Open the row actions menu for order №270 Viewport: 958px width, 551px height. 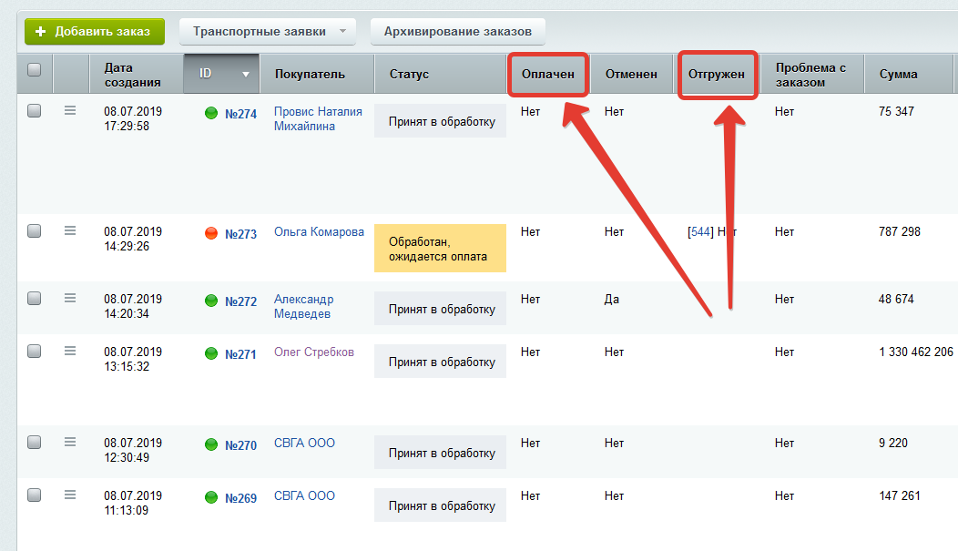[70, 443]
